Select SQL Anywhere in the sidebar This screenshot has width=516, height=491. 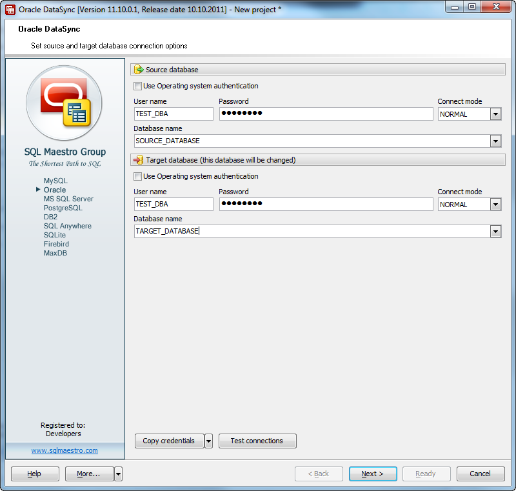(x=67, y=226)
